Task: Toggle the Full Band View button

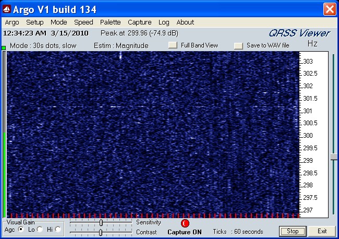Action: click(x=173, y=45)
